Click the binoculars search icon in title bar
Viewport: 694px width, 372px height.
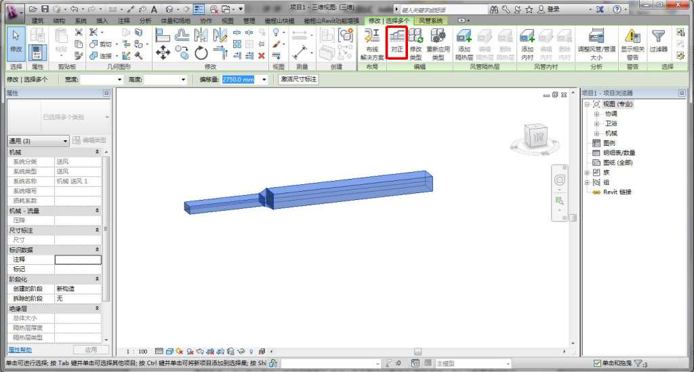(x=494, y=9)
